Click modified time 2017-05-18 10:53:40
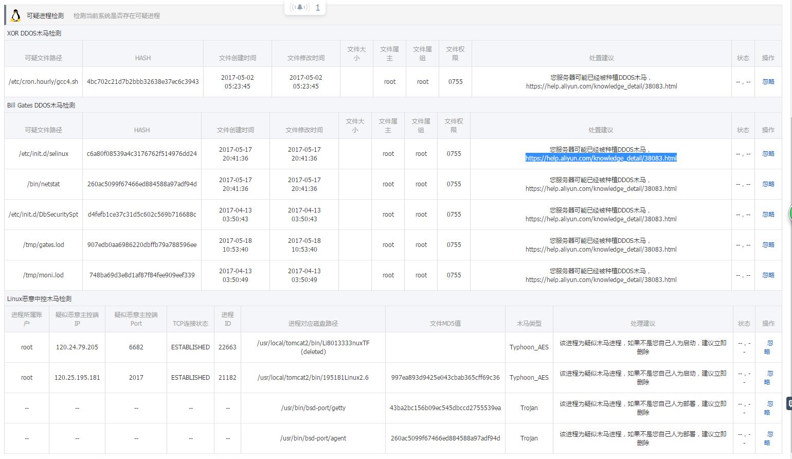 click(304, 245)
